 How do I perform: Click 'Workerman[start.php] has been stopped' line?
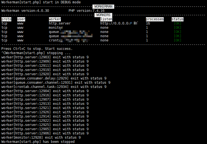[38, 142]
